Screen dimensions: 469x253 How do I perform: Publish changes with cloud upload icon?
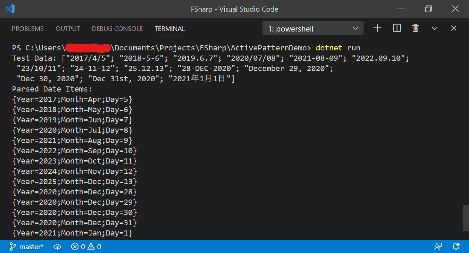click(57, 246)
